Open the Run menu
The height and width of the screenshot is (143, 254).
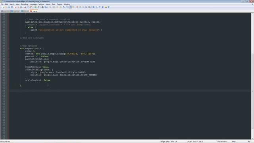(54, 4)
